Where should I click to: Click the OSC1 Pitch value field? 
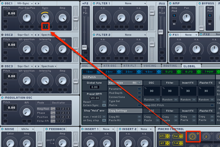tap(10, 13)
